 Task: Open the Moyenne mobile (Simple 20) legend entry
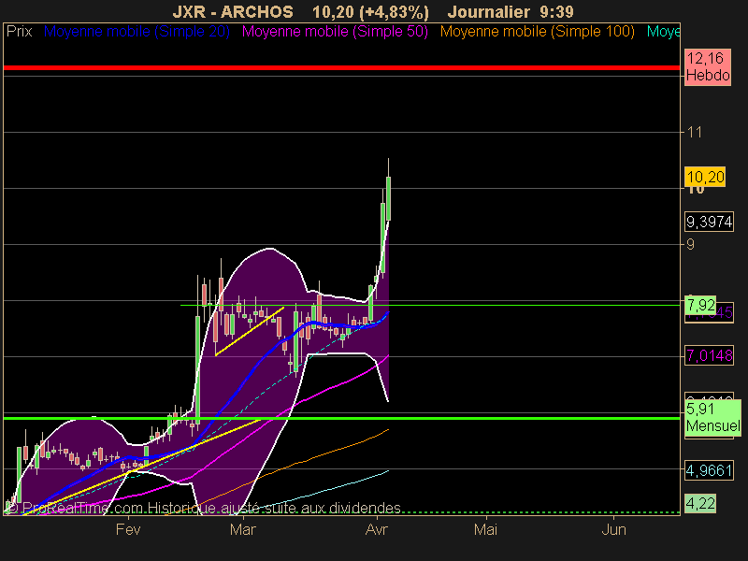(x=137, y=32)
